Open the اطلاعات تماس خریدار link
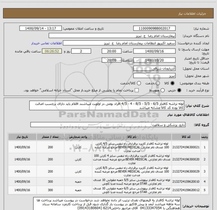This screenshot has height=210, width=217. point(46,43)
